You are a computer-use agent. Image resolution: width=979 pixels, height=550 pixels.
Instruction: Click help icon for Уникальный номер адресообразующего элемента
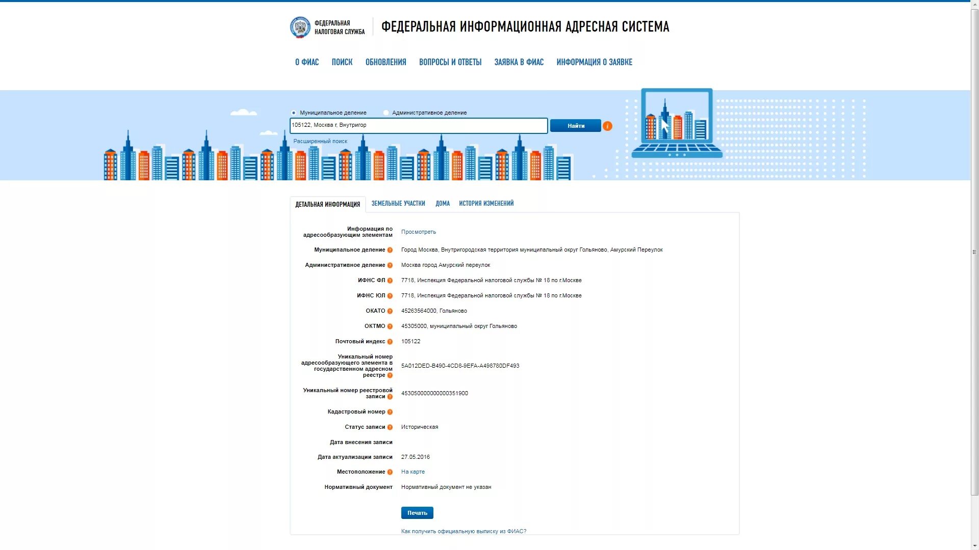coord(390,375)
